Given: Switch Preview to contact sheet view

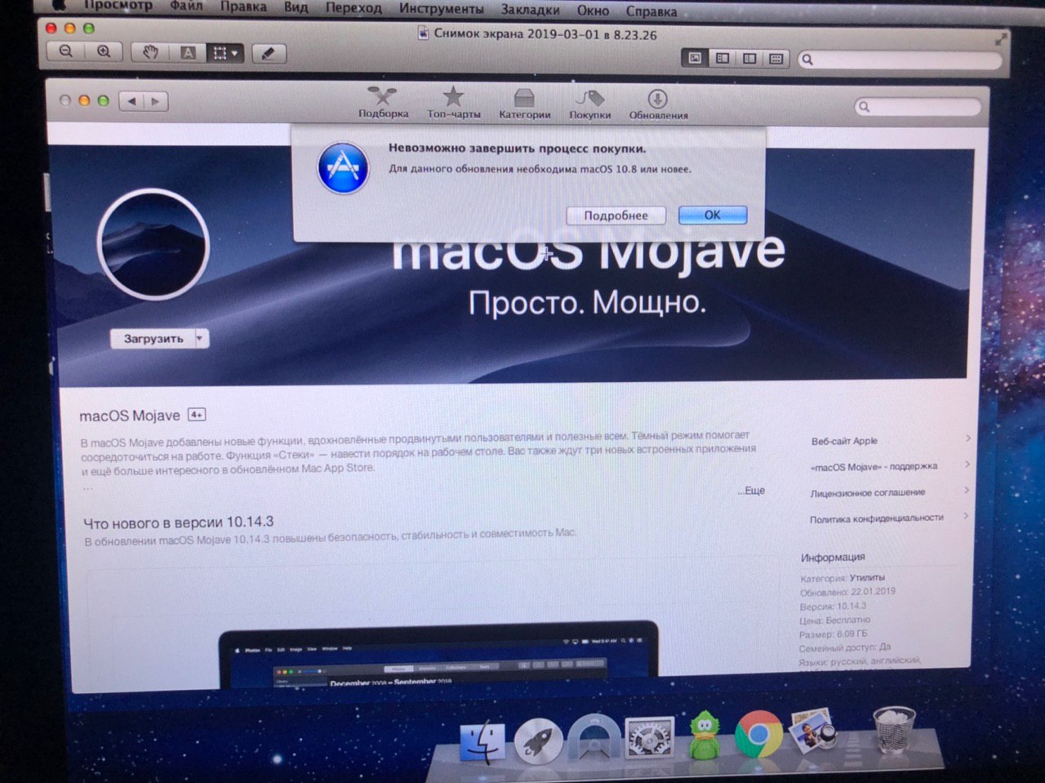Looking at the screenshot, I should pyautogui.click(x=776, y=59).
